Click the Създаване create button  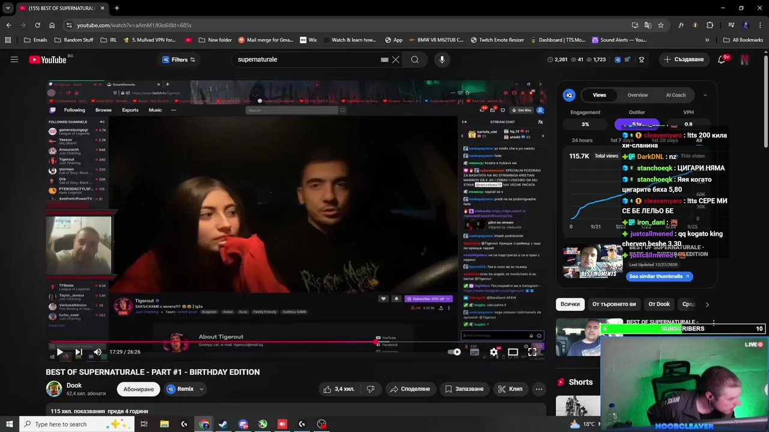pyautogui.click(x=683, y=59)
